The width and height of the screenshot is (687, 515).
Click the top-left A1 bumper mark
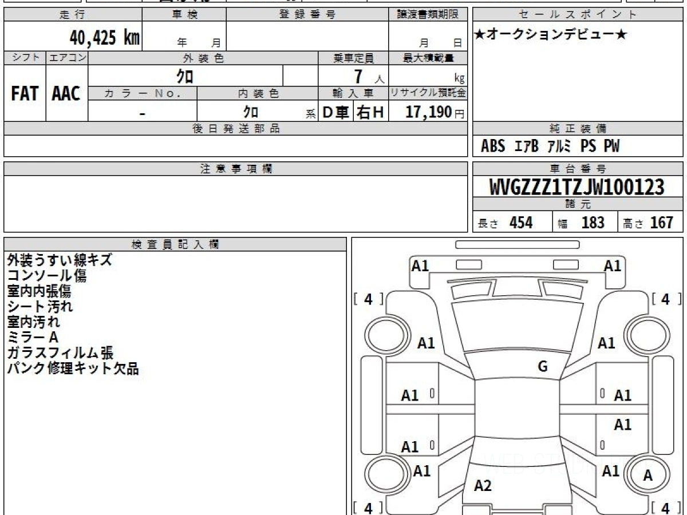[x=420, y=266]
